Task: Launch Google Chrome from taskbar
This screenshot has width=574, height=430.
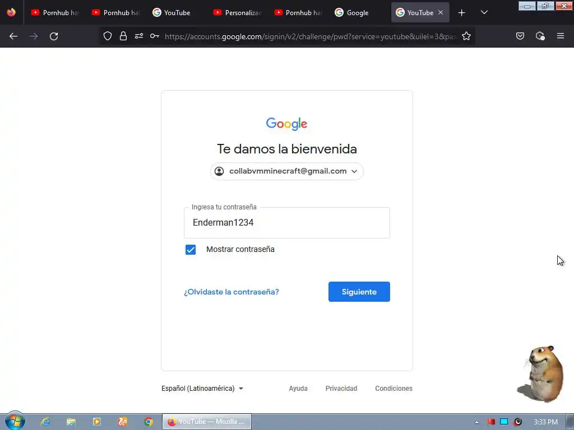Action: coord(149,422)
